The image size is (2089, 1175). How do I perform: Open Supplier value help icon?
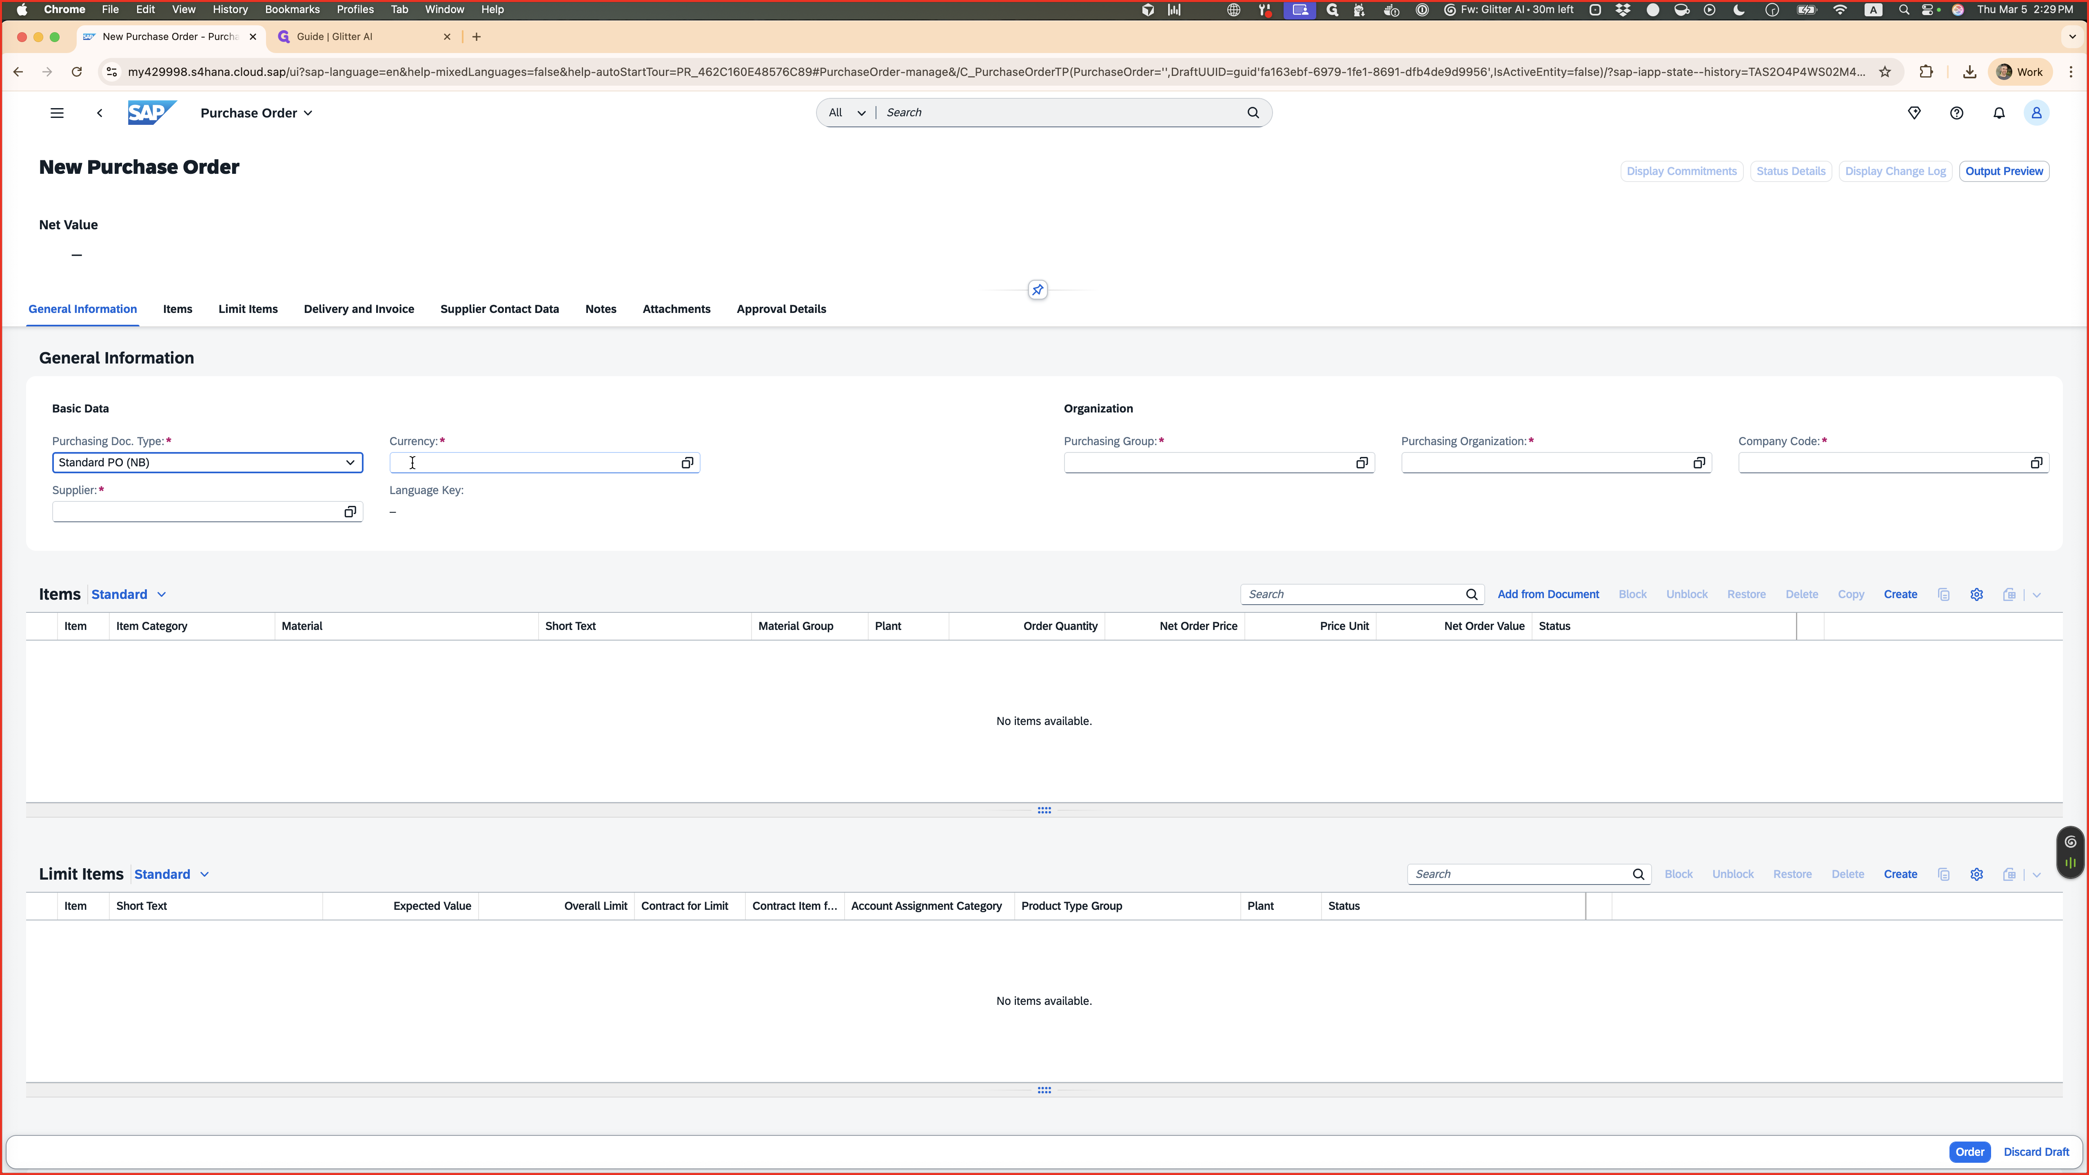(350, 512)
